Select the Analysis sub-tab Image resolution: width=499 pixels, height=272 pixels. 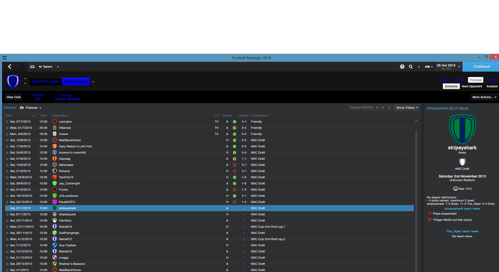pos(492,86)
